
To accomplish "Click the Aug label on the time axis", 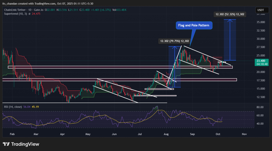I will (x=166, y=134).
